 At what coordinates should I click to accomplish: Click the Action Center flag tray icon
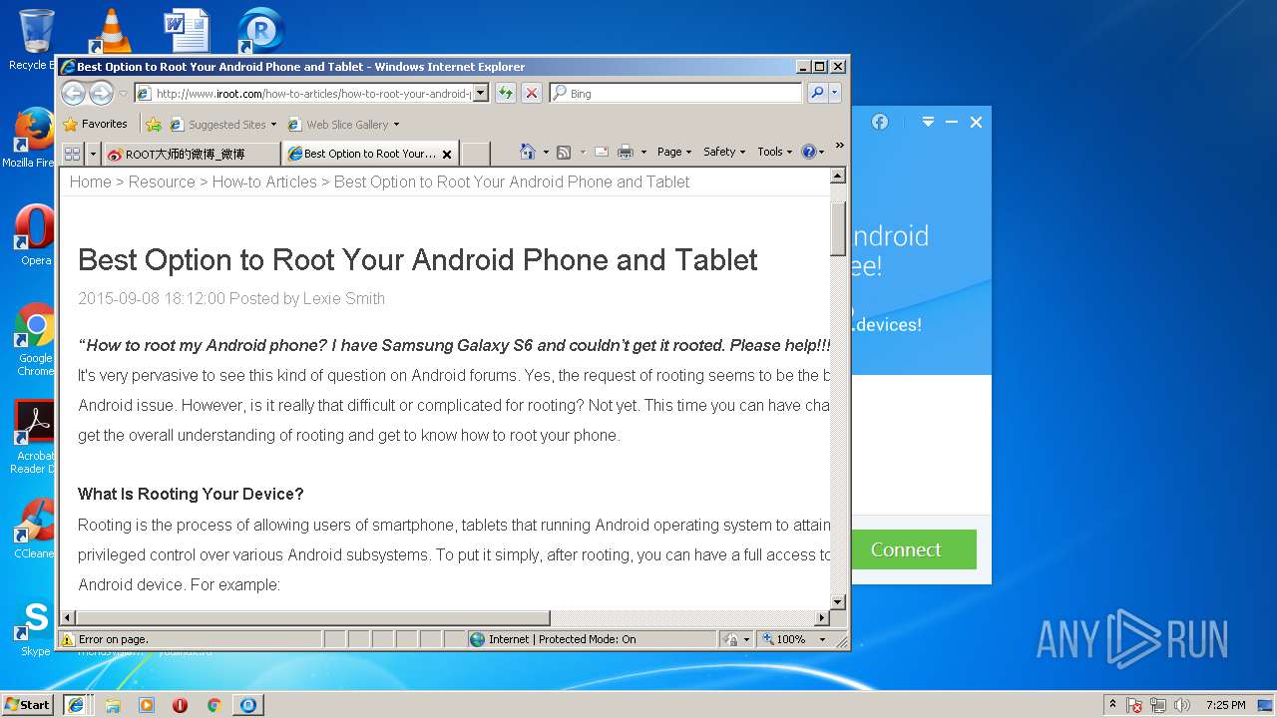pyautogui.click(x=1134, y=705)
